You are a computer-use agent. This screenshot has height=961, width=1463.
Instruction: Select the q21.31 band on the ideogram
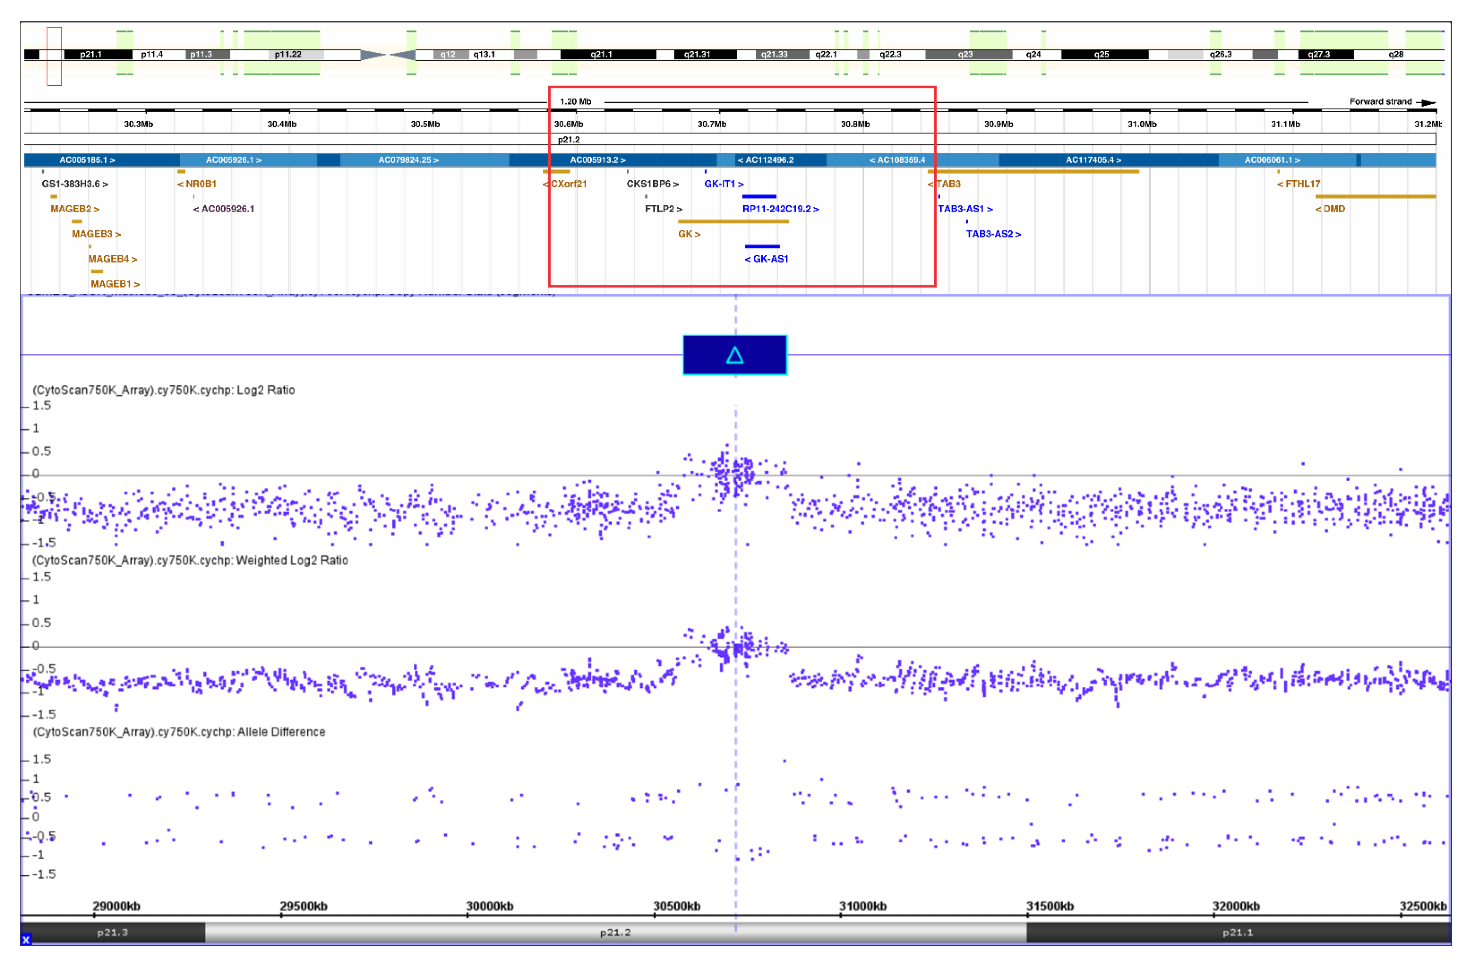(x=705, y=55)
